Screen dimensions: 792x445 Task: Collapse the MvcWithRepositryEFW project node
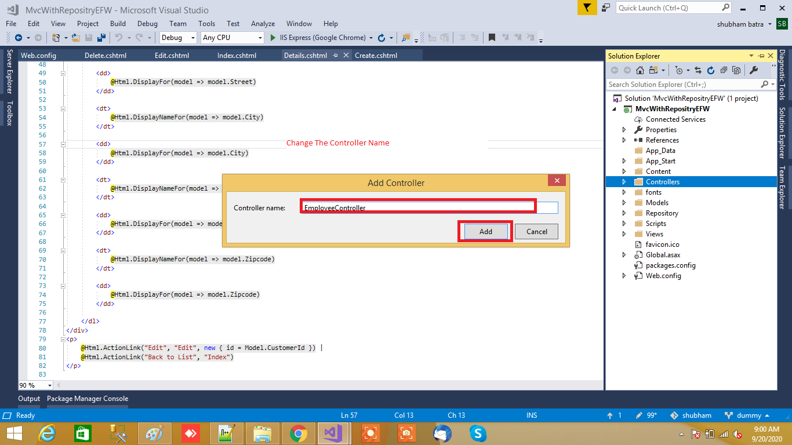[614, 109]
